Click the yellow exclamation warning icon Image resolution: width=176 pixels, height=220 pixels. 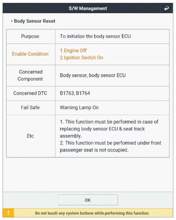pyautogui.click(x=9, y=213)
